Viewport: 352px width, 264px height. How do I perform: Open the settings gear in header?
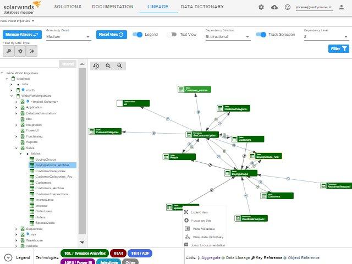pos(261,7)
